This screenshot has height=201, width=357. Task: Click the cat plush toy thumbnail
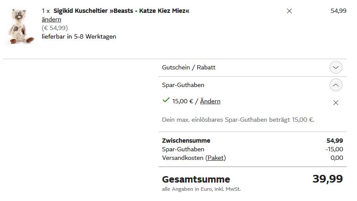coord(20,27)
